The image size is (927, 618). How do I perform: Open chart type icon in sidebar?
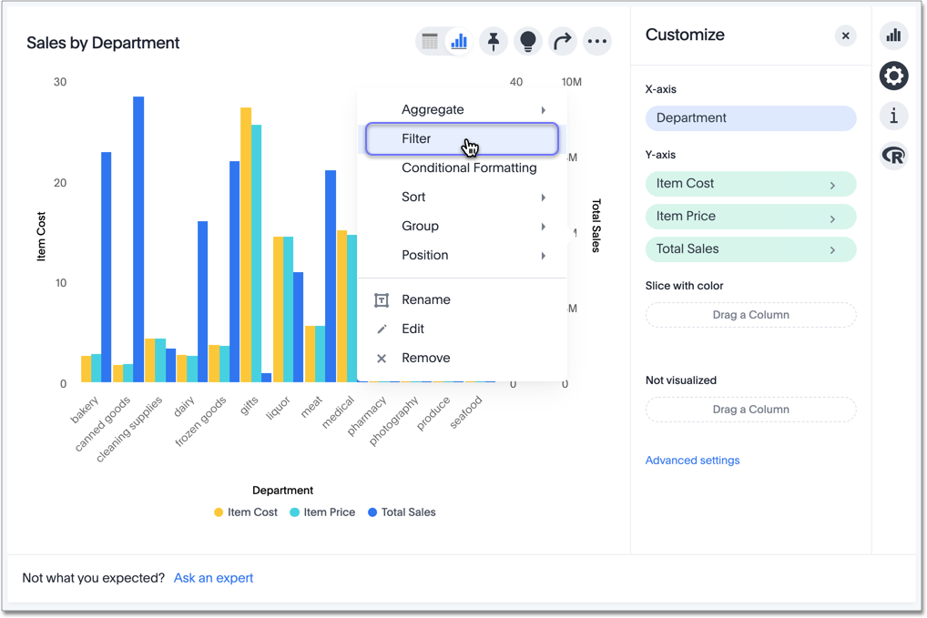click(893, 35)
